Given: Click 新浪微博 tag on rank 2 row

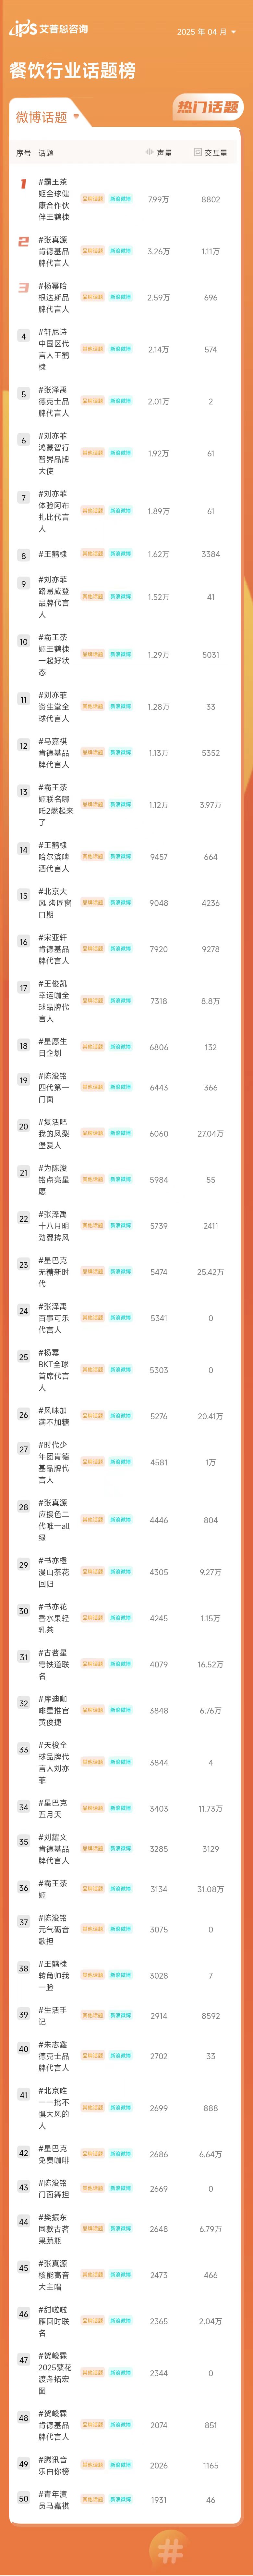Looking at the screenshot, I should click(x=120, y=251).
